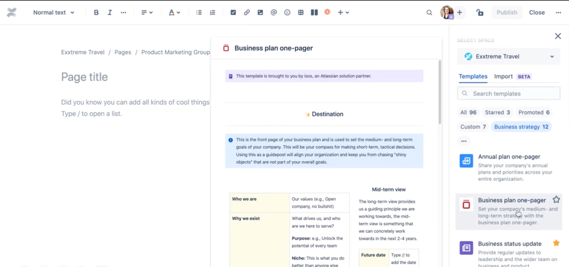Choose the Business status update template
Screen dimensions: 569x267
click(x=509, y=252)
